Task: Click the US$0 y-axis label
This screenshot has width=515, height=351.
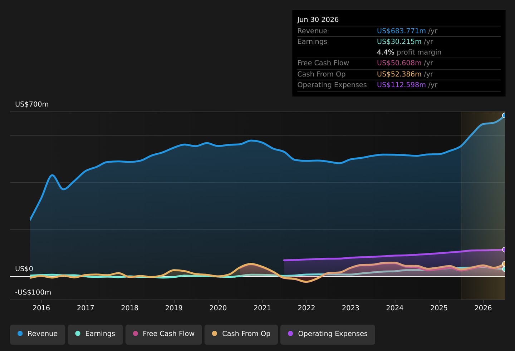Action: pos(24,269)
